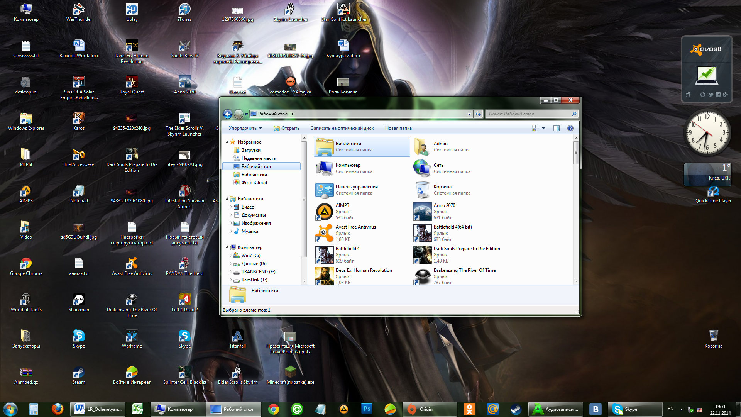Click the Explorer search field
The width and height of the screenshot is (741, 417).
(532, 114)
